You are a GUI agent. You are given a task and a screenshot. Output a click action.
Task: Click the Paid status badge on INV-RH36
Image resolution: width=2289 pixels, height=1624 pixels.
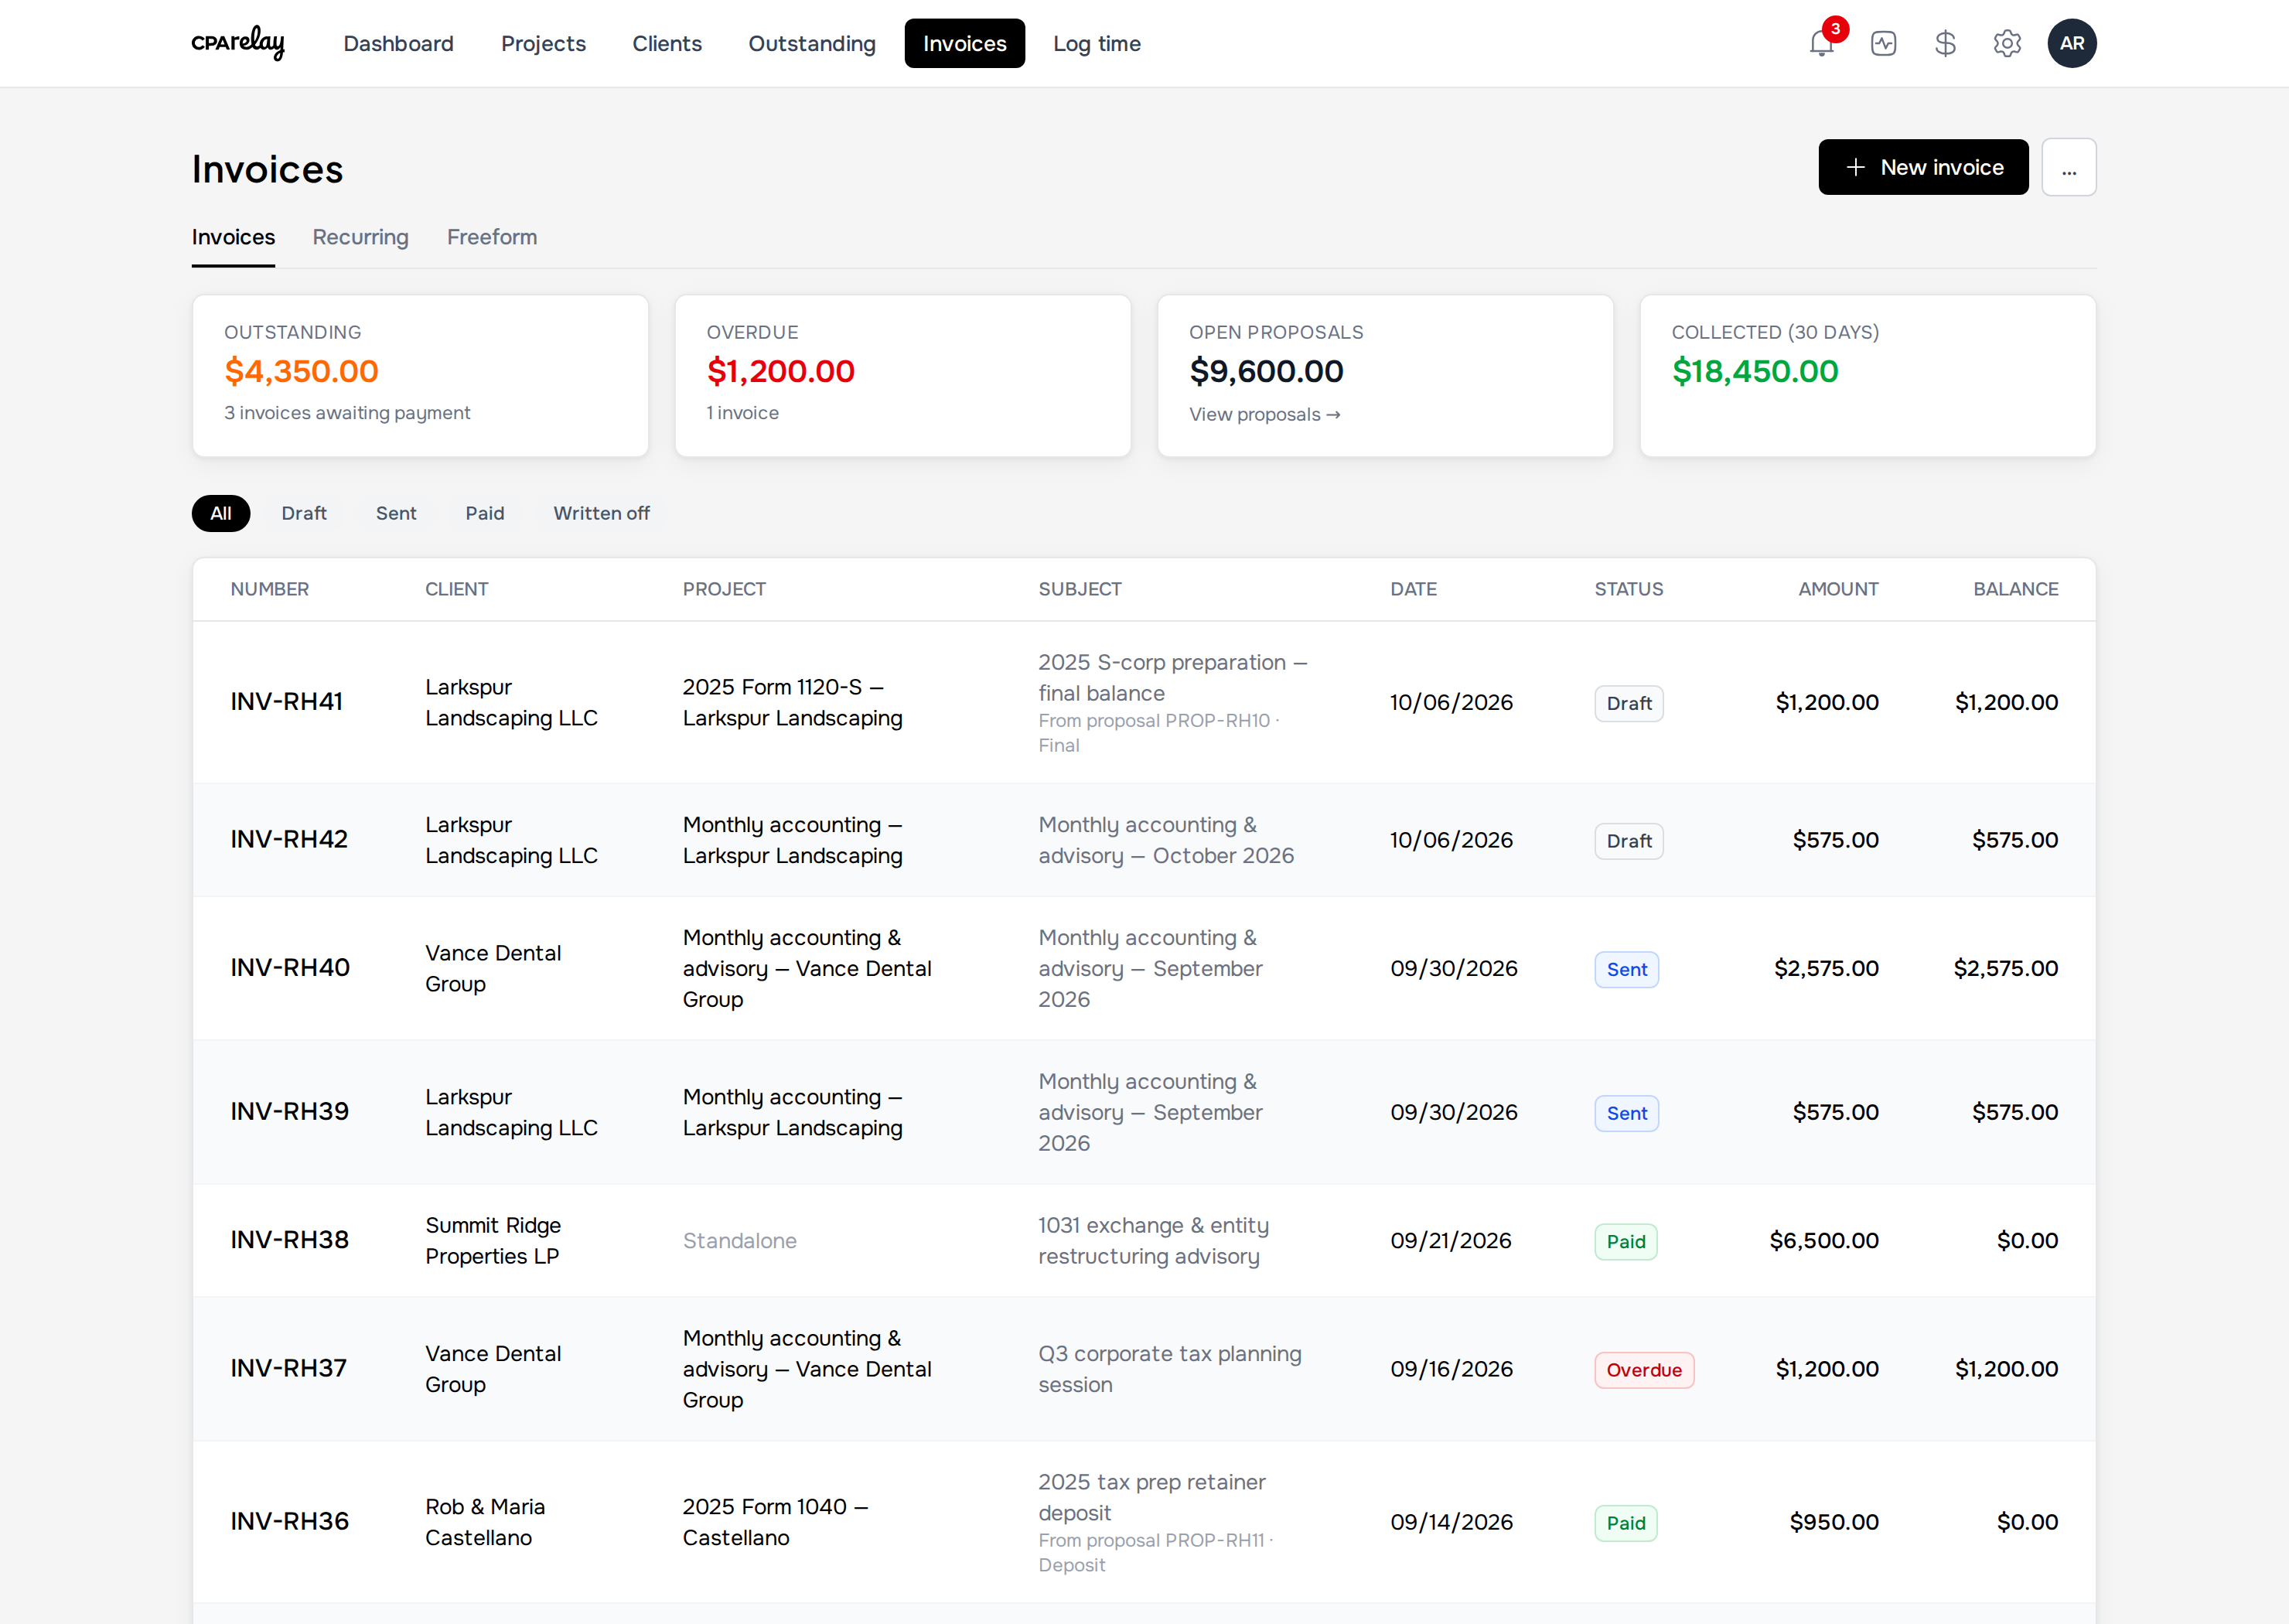(1625, 1523)
